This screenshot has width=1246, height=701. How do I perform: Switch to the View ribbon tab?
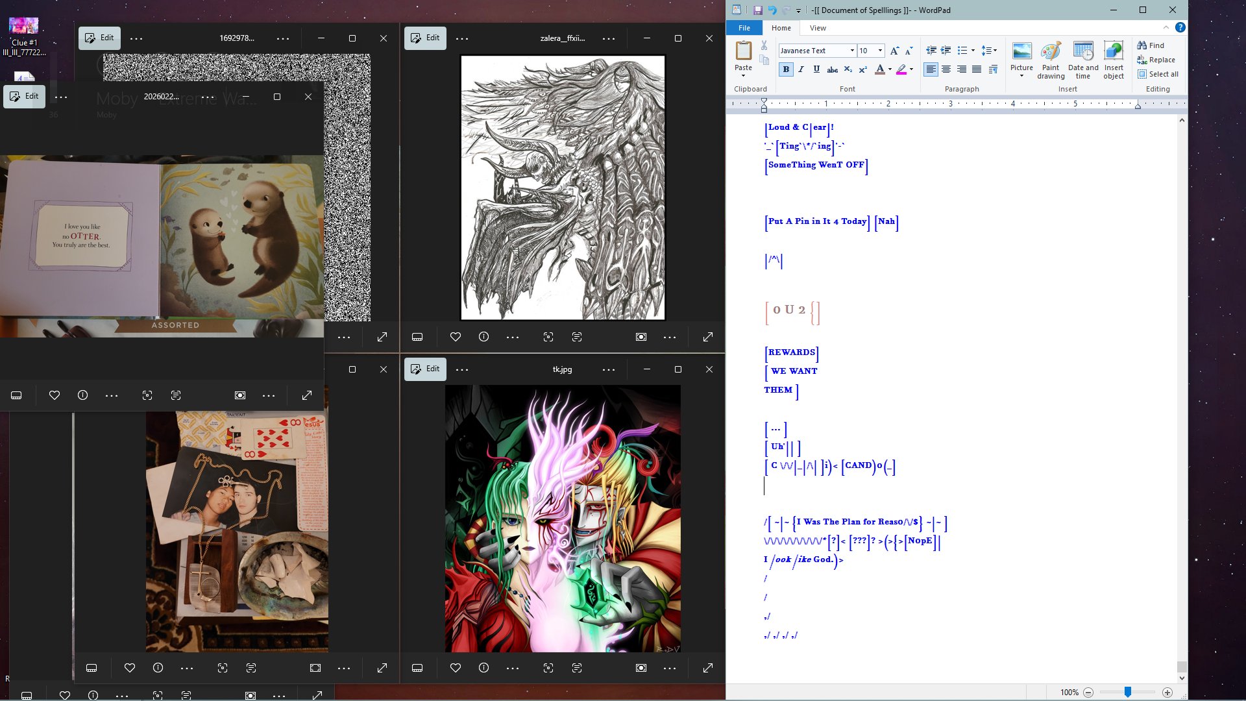818,28
